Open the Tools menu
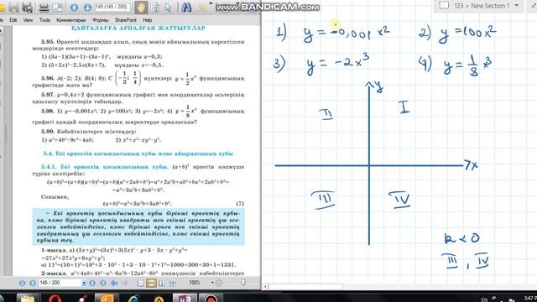 (44, 20)
